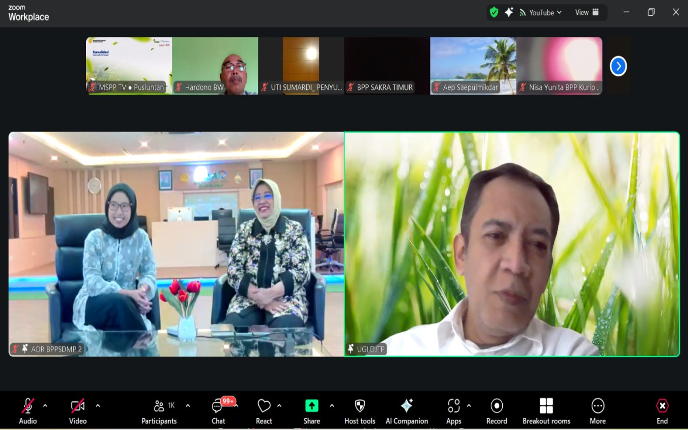Click the End meeting button
This screenshot has width=688, height=430.
[662, 411]
